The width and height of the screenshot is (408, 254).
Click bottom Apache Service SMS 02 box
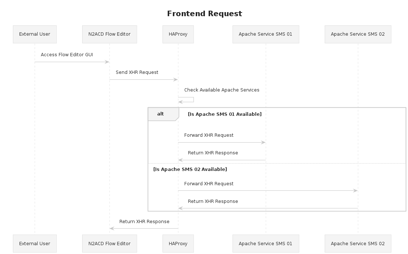coord(358,243)
